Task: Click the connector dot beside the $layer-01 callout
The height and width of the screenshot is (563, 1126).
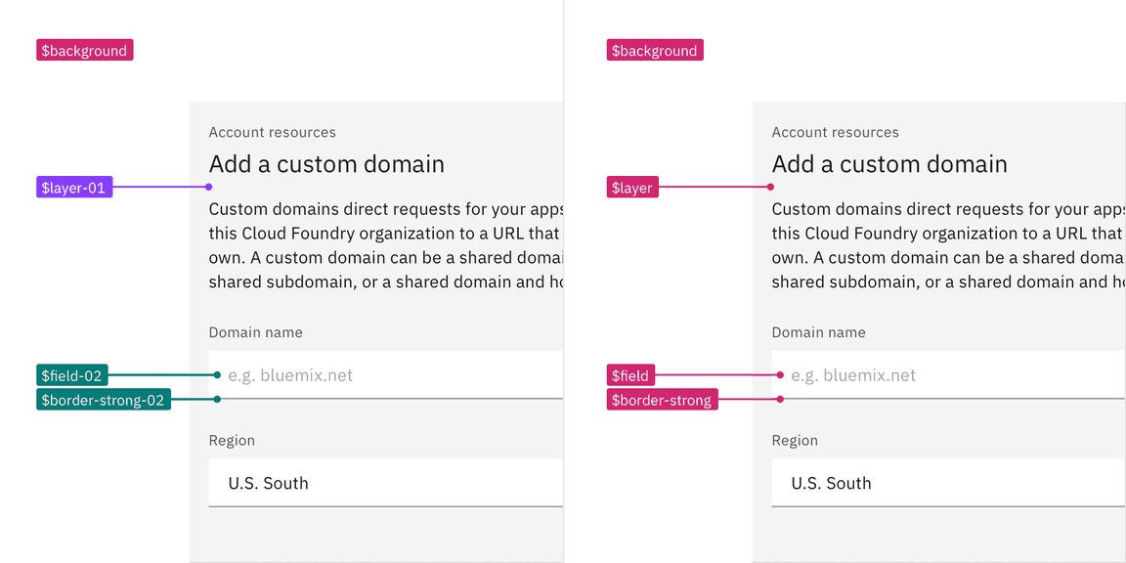Action: point(208,187)
